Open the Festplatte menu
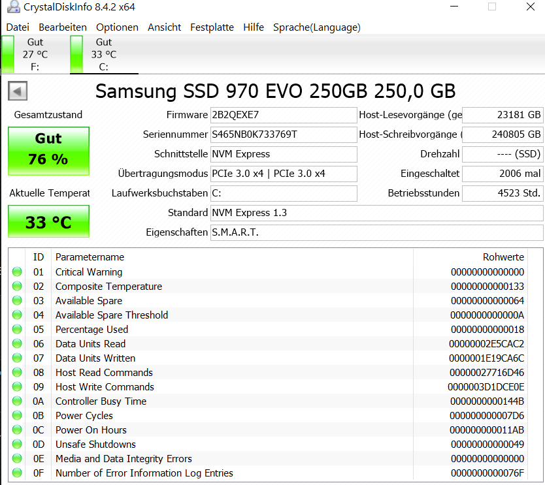This screenshot has height=485, width=545. click(x=212, y=27)
